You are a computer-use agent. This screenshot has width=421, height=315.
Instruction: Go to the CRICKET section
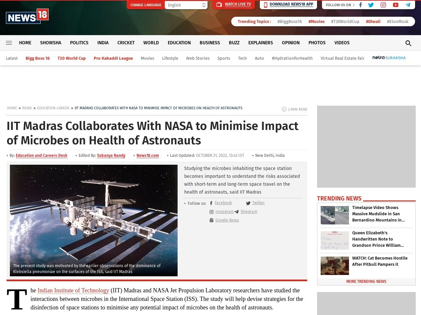126,43
